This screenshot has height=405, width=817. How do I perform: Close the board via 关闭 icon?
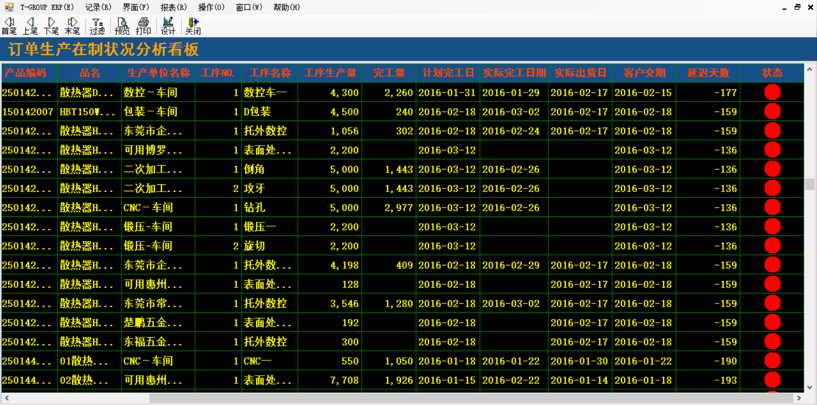[193, 26]
